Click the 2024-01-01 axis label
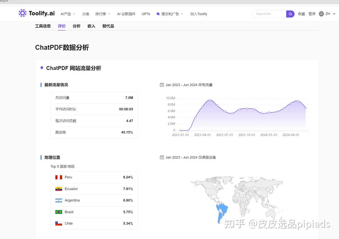 click(x=269, y=135)
